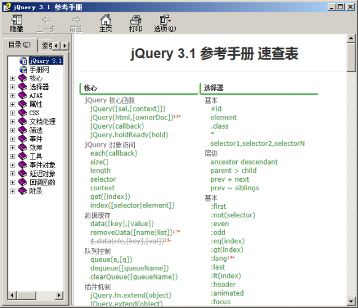The width and height of the screenshot is (358, 308).
Task: Click the book icon next to 选择器
Action: [23, 87]
